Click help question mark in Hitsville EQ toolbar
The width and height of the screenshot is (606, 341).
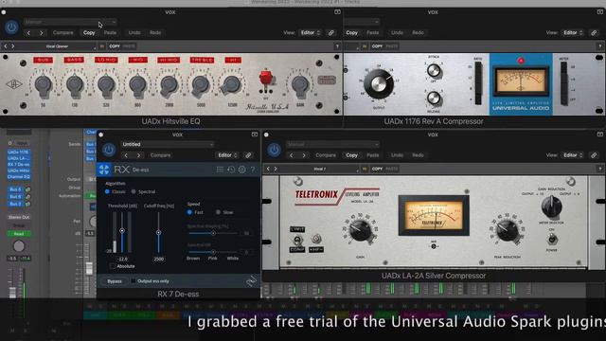[337, 46]
